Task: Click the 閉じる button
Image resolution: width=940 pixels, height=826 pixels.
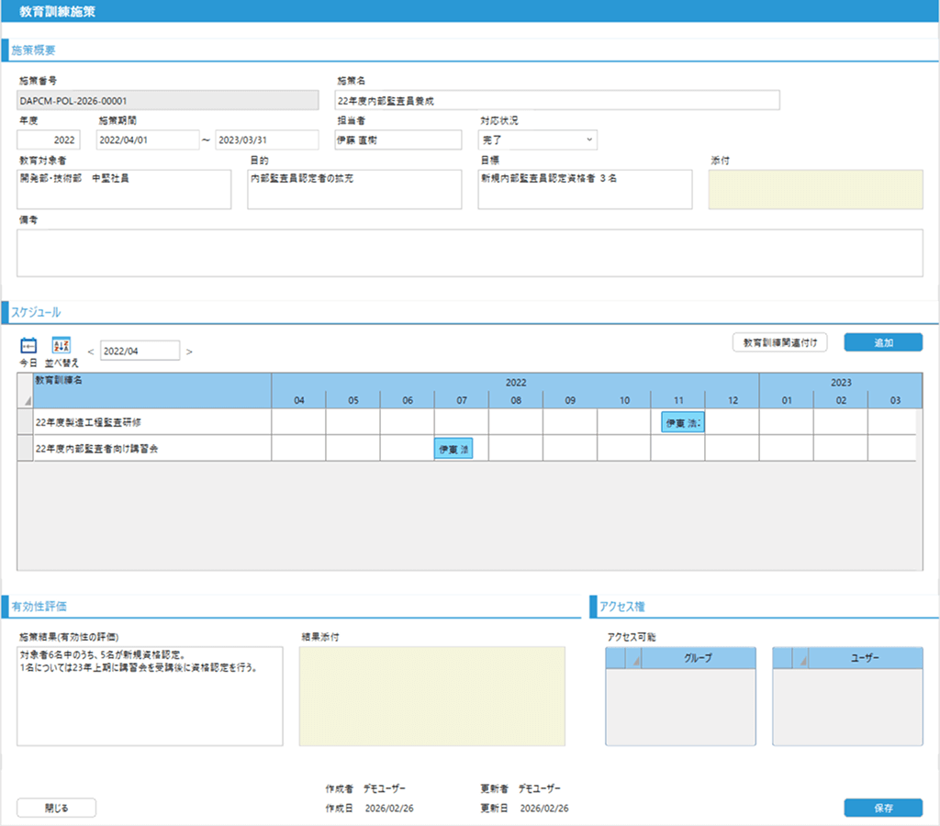Action: pyautogui.click(x=56, y=808)
